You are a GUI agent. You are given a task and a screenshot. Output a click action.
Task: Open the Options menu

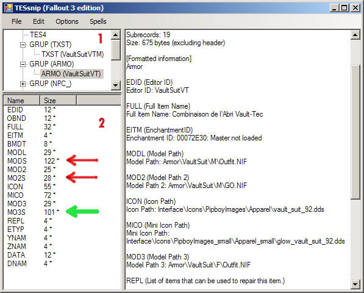[67, 21]
